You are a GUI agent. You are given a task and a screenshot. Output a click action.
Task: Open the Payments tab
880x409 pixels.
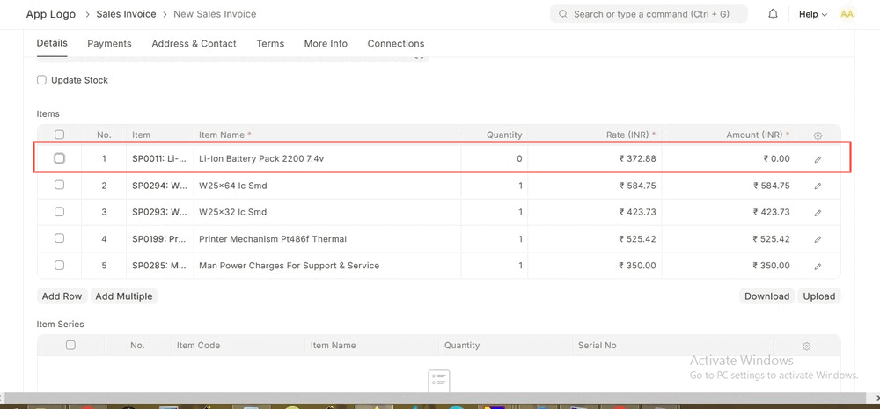(109, 44)
